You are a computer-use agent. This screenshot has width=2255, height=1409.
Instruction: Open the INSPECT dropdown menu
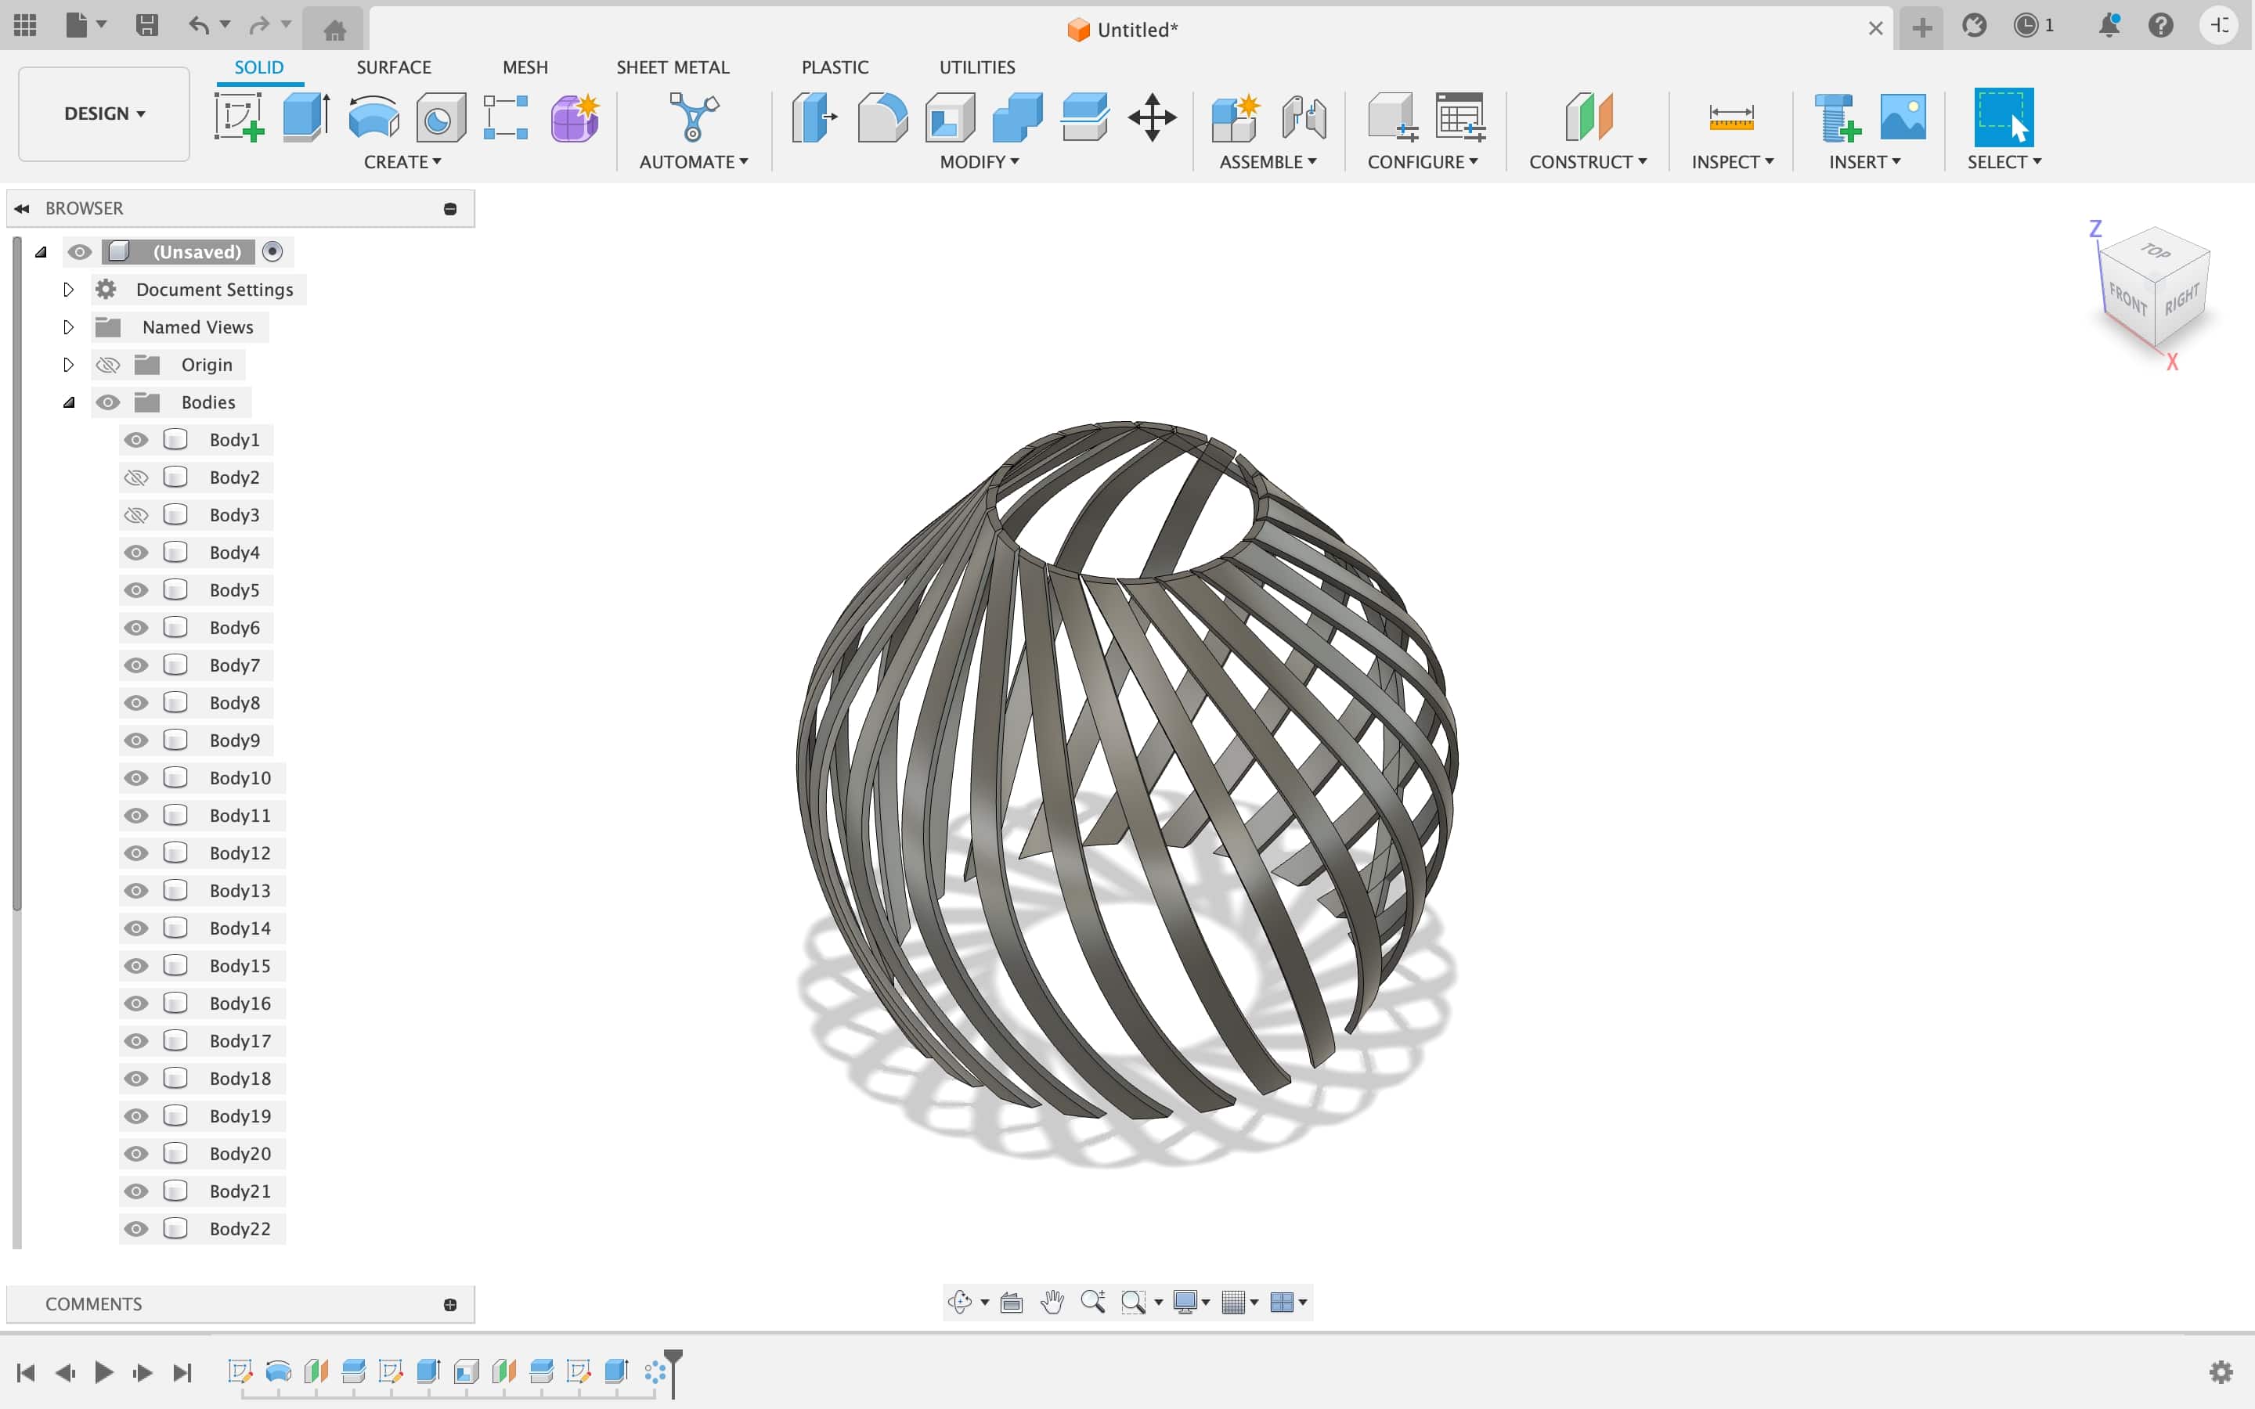pos(1732,162)
